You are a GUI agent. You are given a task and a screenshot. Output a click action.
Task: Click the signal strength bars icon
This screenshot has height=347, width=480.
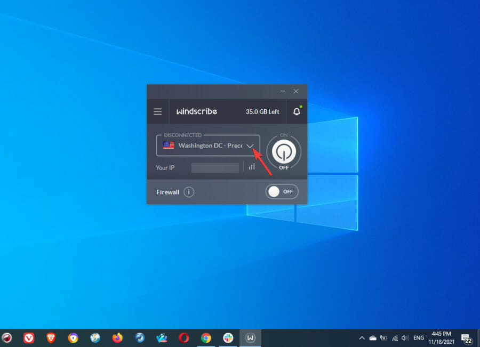[251, 167]
